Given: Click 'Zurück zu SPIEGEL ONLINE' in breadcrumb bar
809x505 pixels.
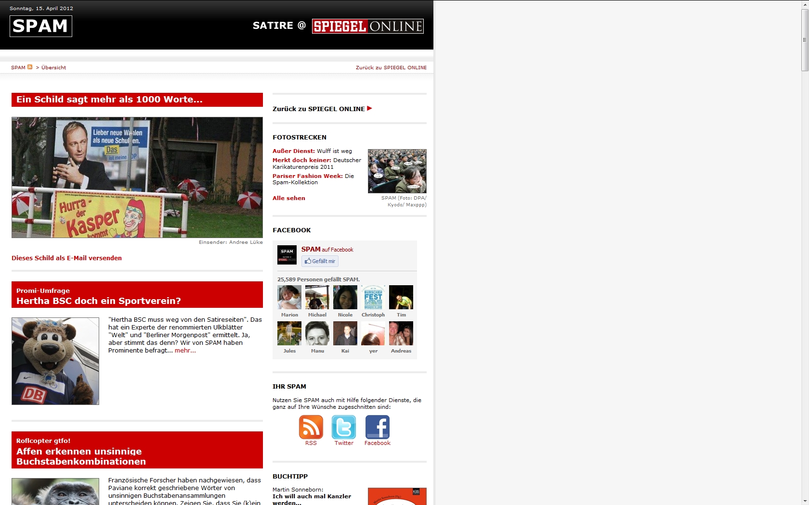Looking at the screenshot, I should pyautogui.click(x=391, y=68).
